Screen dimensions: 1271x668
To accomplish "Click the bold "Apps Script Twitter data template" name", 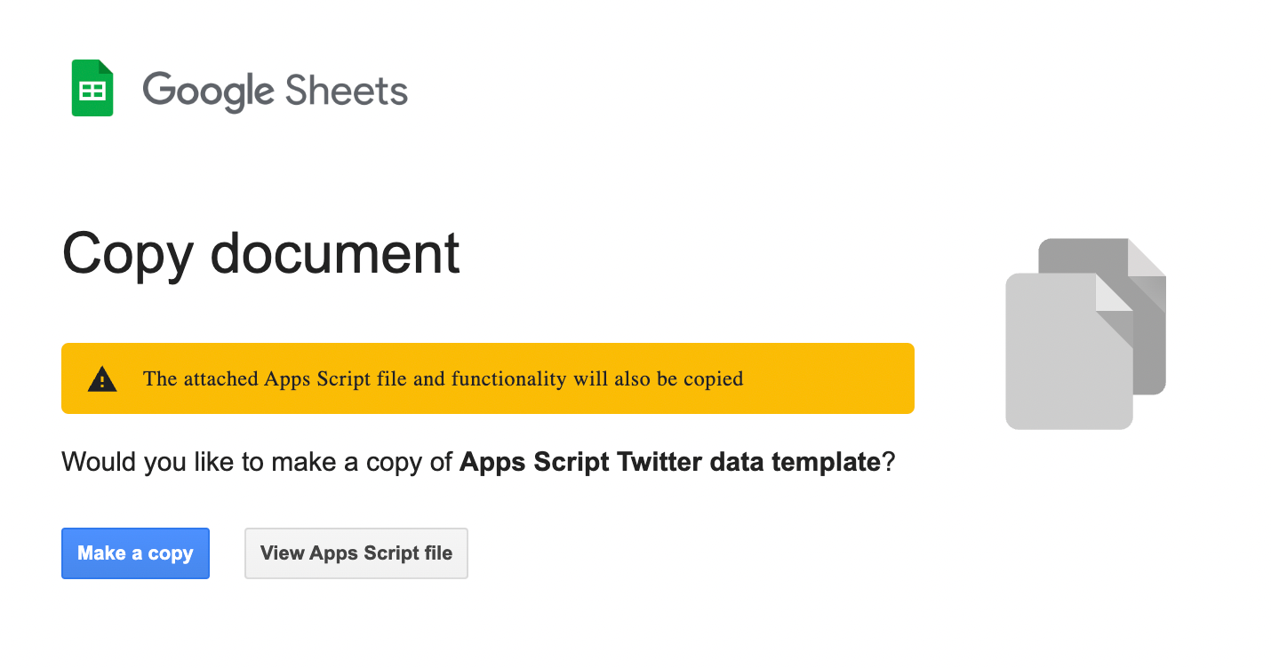I will (669, 463).
